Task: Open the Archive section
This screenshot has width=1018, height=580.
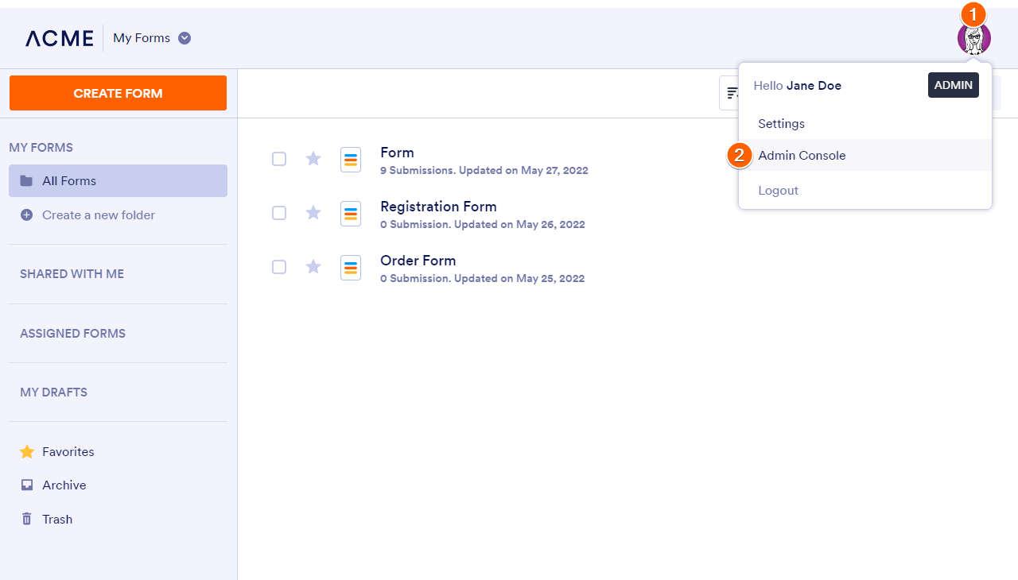Action: click(64, 485)
